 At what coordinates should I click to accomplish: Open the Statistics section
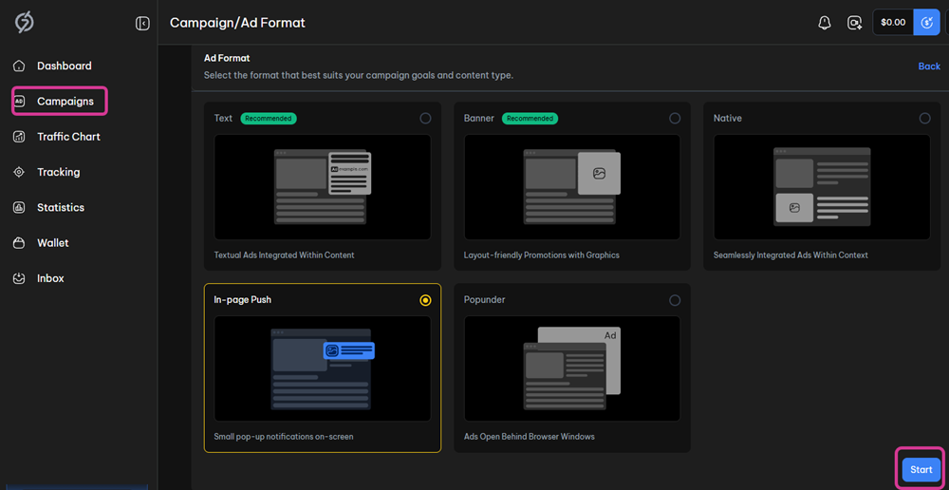coord(61,207)
